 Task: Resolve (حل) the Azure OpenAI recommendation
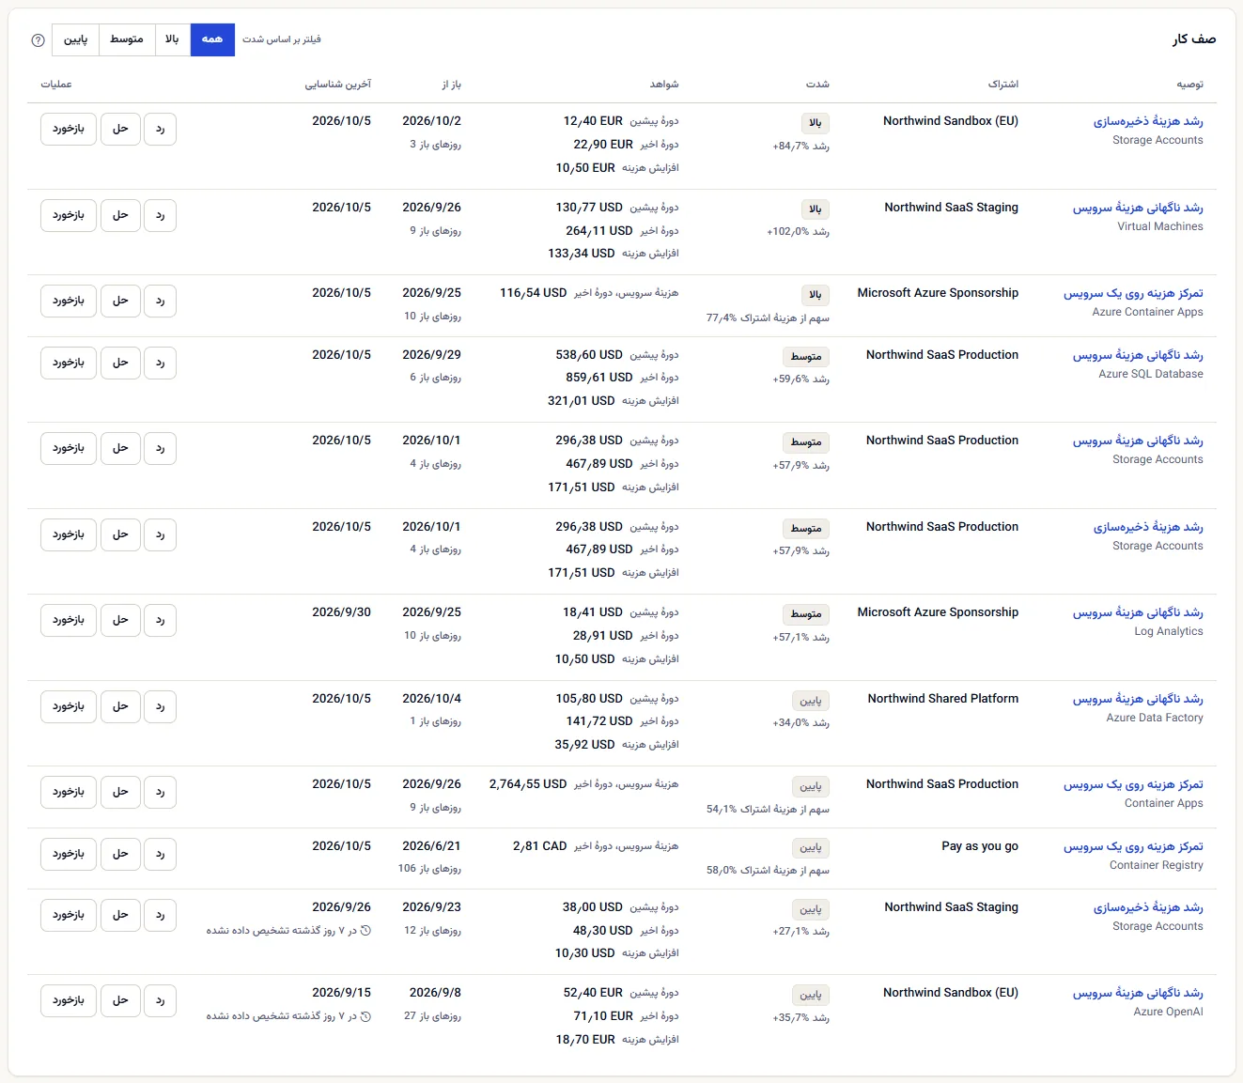click(120, 1000)
